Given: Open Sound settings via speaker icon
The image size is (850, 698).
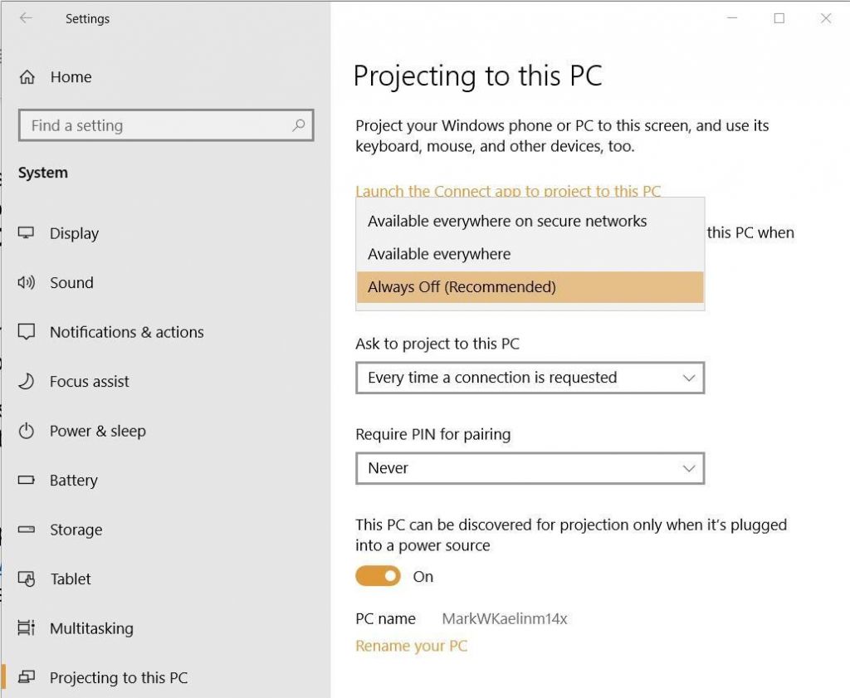Looking at the screenshot, I should click(26, 282).
